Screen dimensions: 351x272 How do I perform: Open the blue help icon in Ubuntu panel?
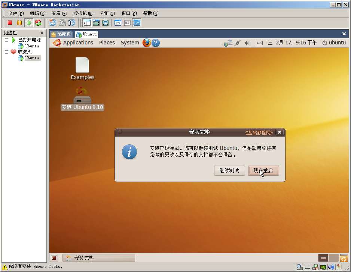156,43
